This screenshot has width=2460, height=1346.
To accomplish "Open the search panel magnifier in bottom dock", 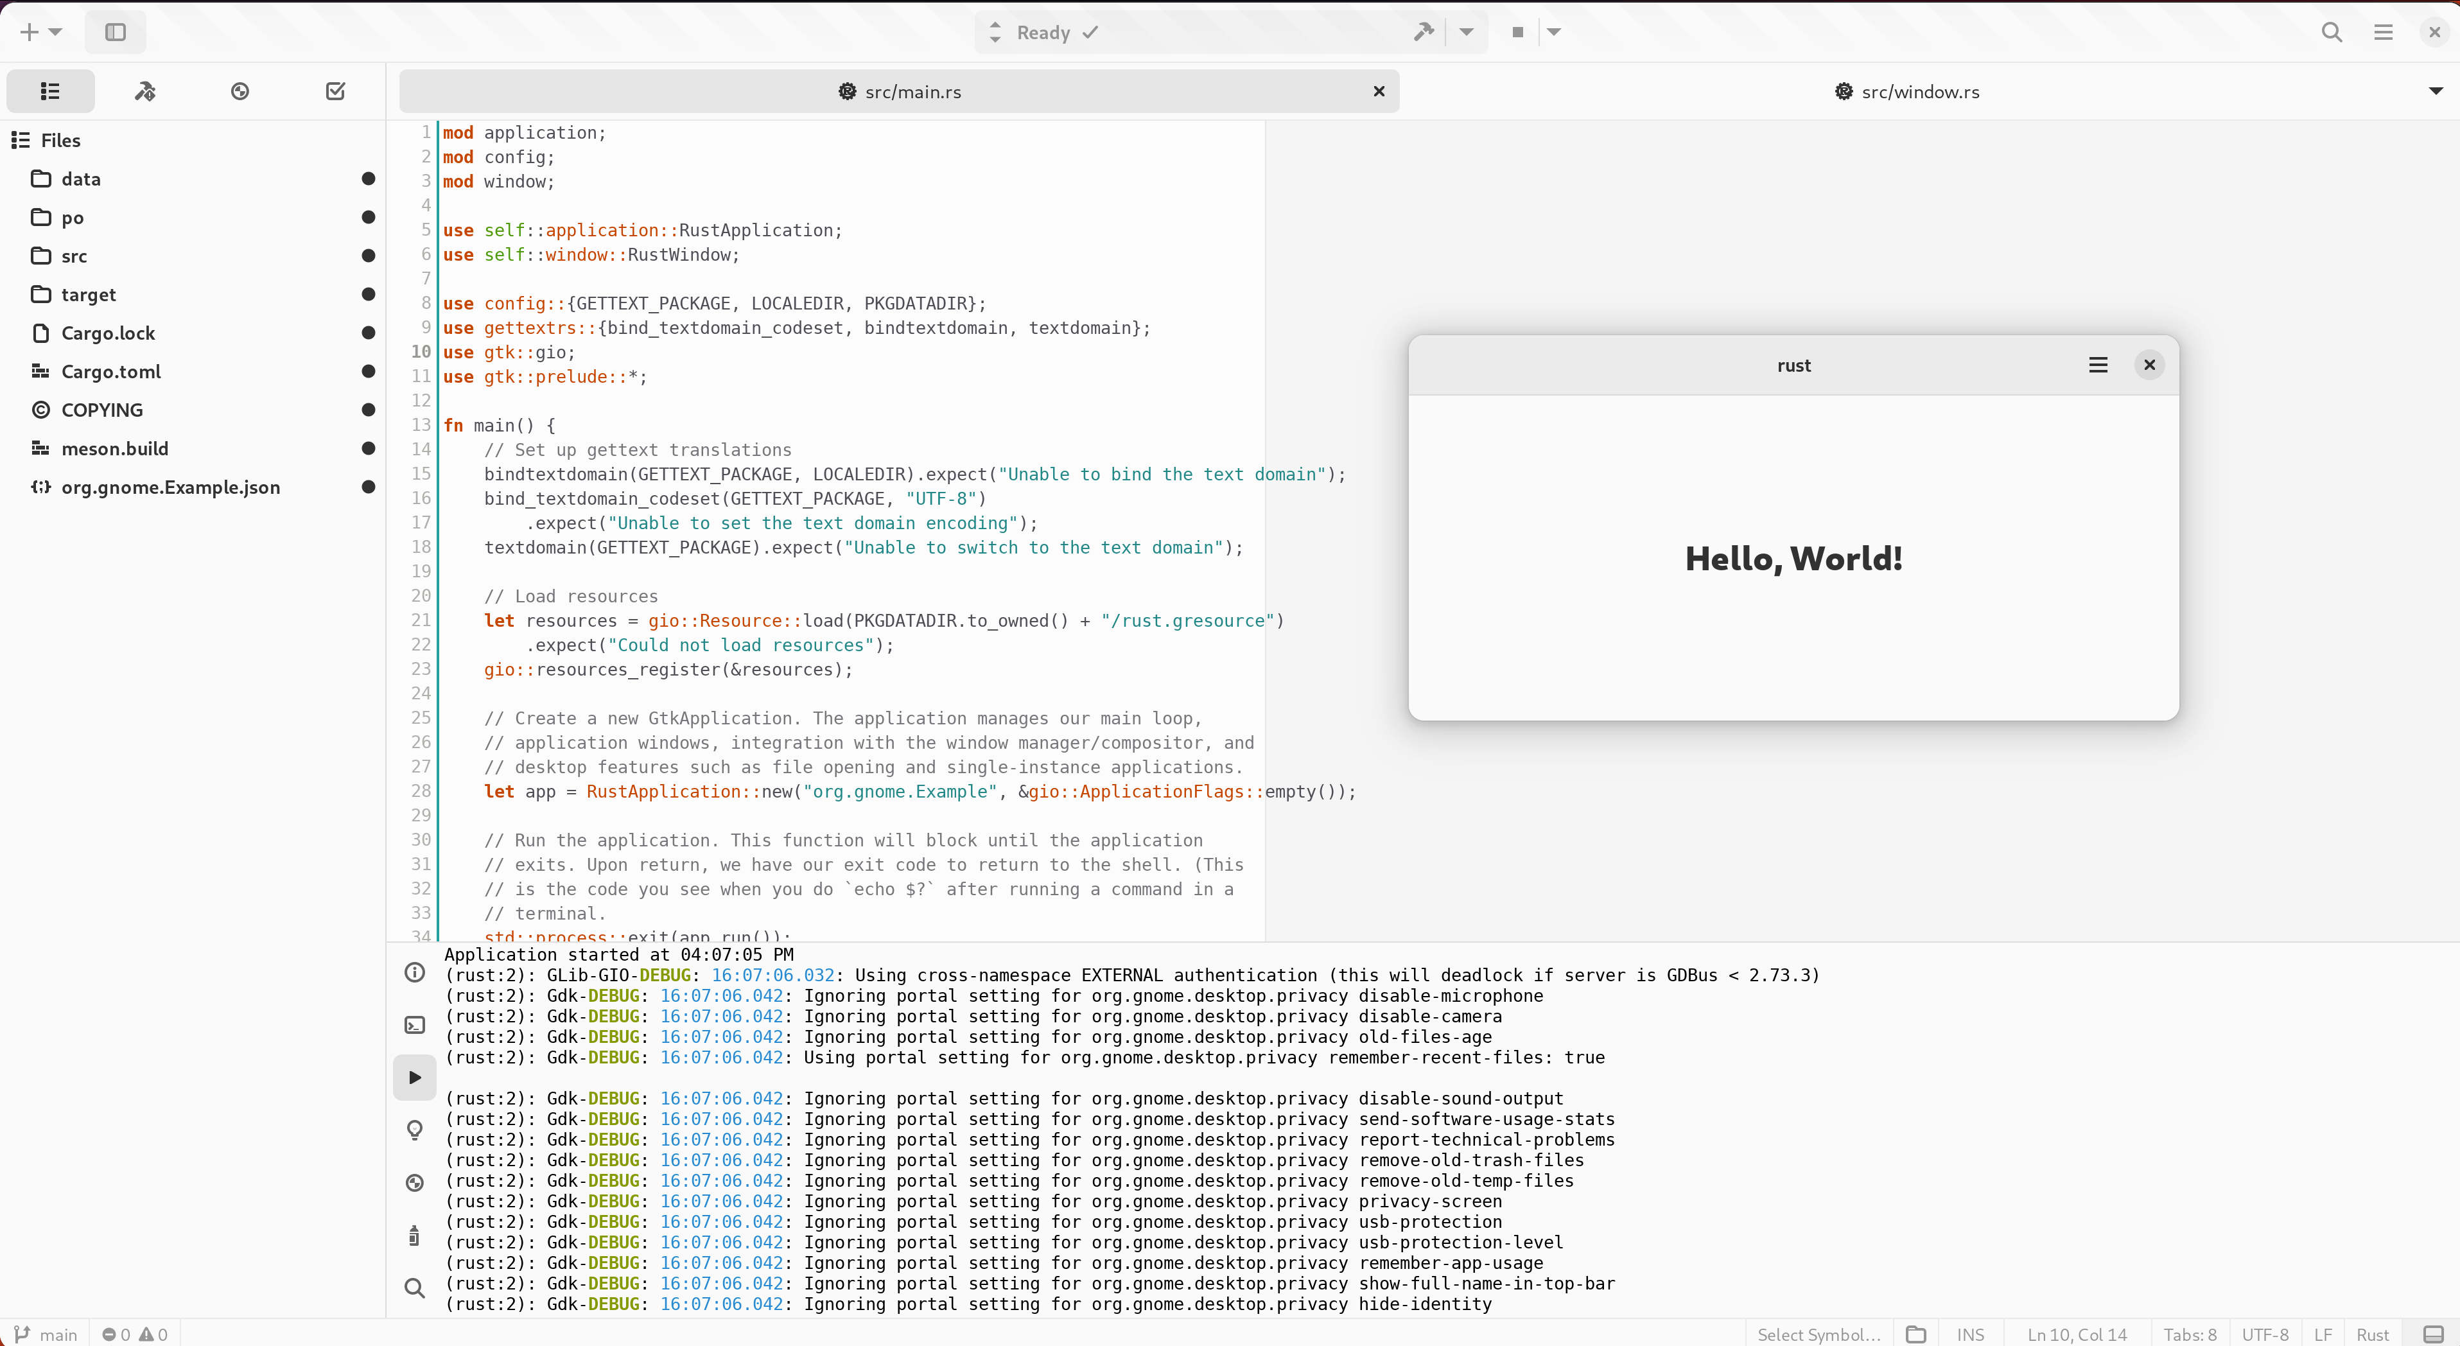I will click(414, 1288).
